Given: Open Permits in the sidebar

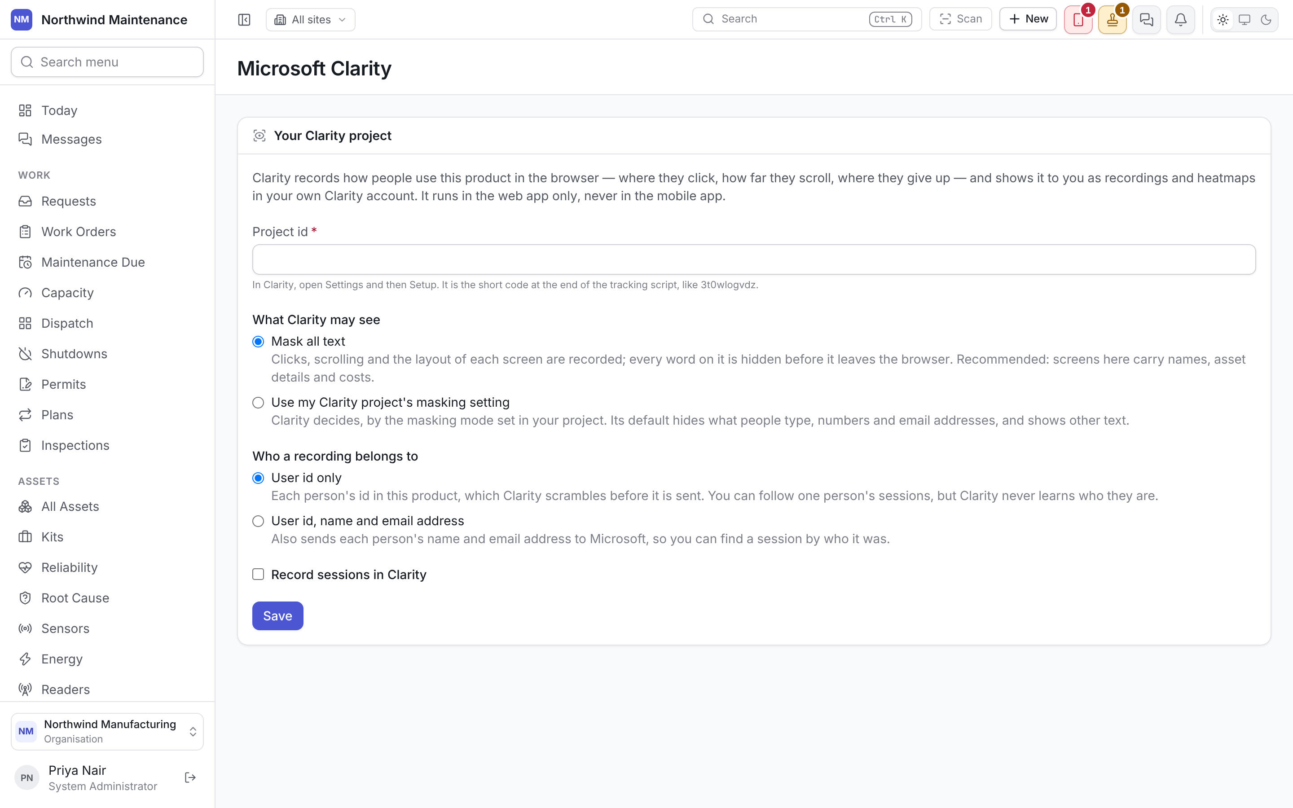Looking at the screenshot, I should coord(107,384).
